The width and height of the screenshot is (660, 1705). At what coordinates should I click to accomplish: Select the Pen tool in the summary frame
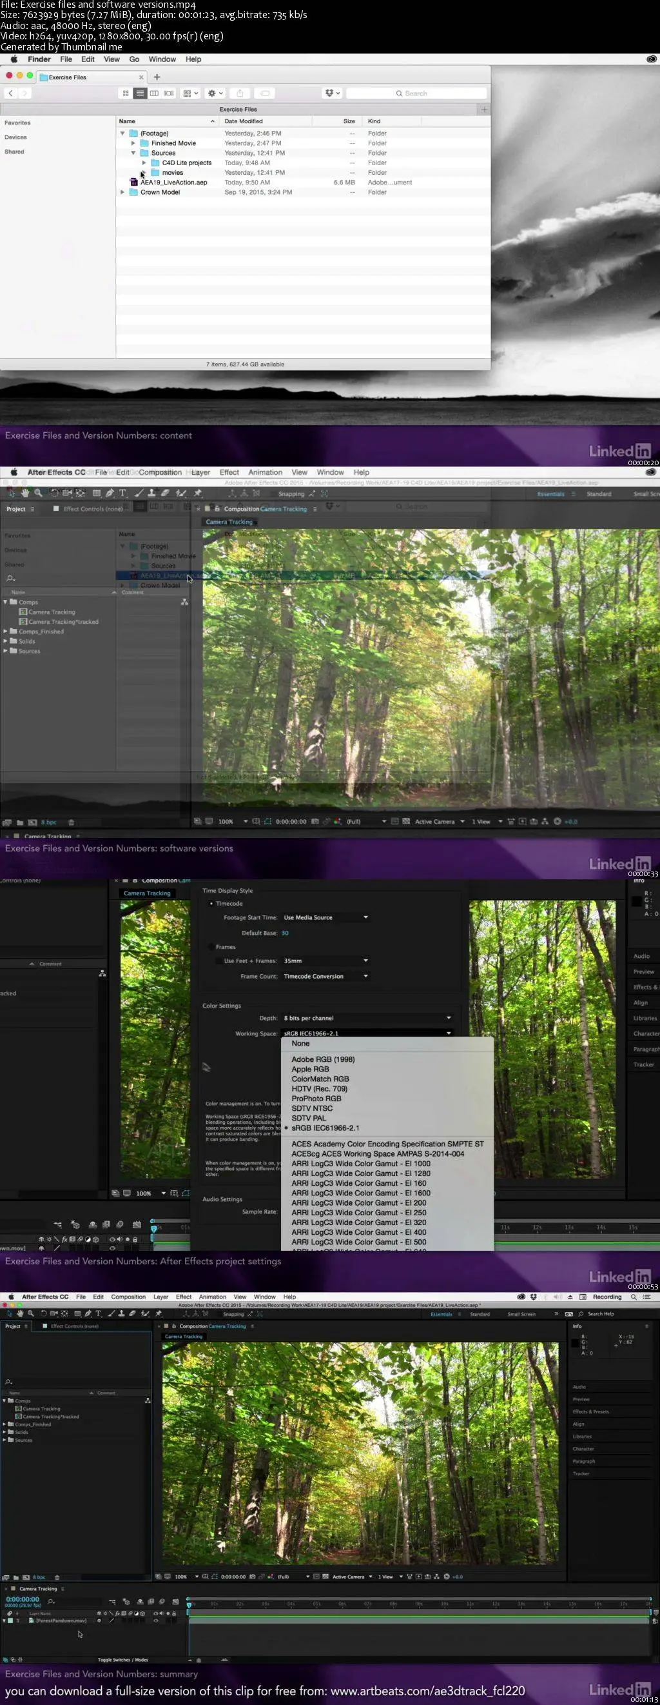click(88, 1313)
